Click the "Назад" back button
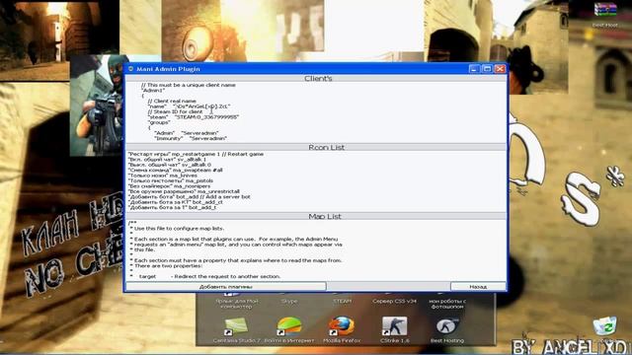 tap(478, 287)
